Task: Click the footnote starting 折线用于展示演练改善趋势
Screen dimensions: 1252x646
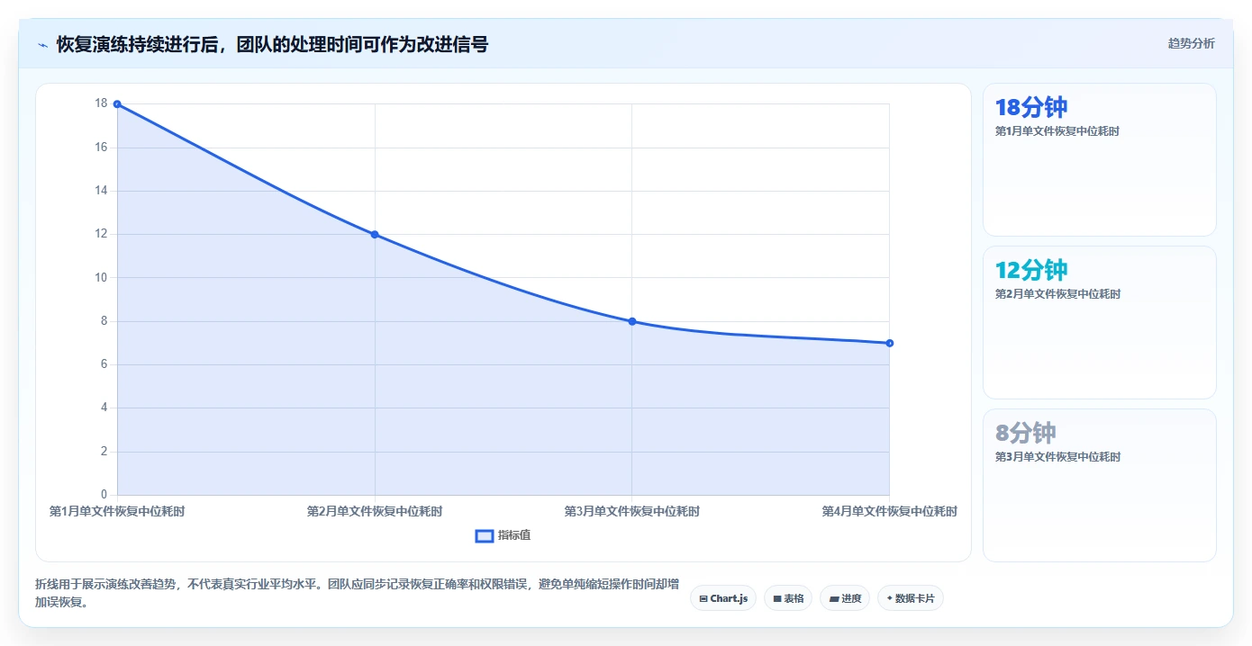Action: click(357, 594)
